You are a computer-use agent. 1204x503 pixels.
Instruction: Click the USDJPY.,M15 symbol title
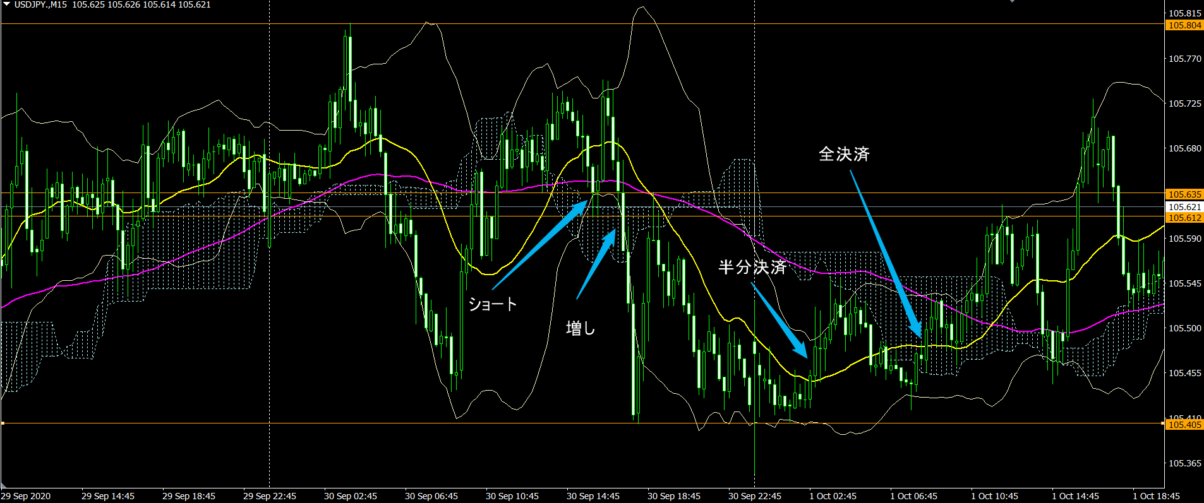point(40,4)
